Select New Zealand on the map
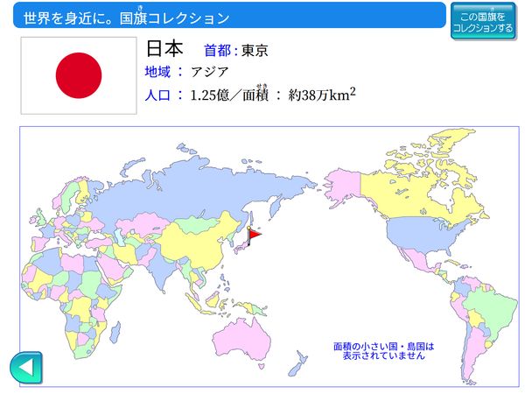525x394 pixels. (300, 361)
